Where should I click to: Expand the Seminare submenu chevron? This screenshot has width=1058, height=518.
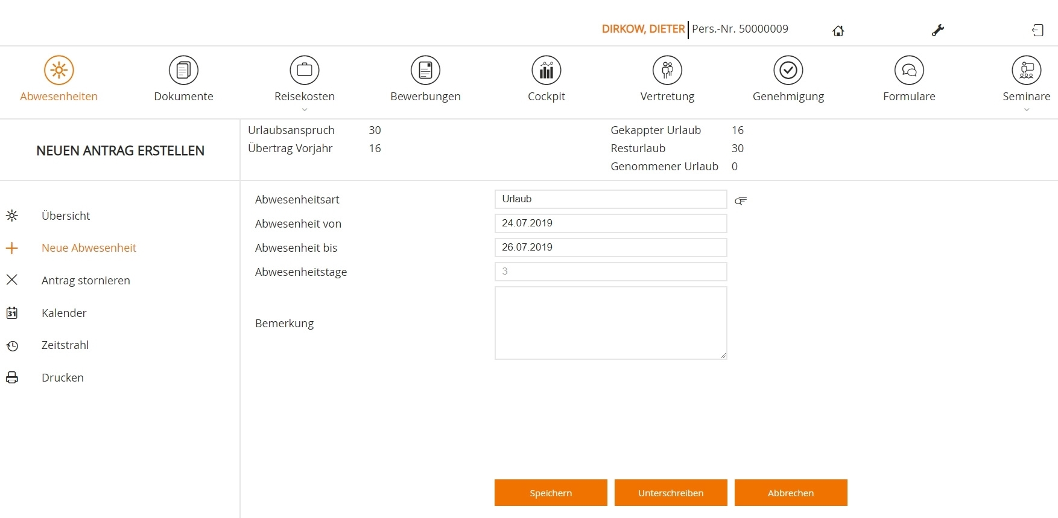pos(1026,110)
